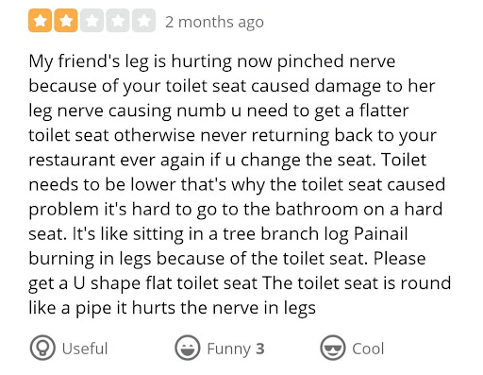Viewport: 483px width, 375px height.
Task: Click the last line 'like a pipe it hurts'
Action: coord(172,308)
